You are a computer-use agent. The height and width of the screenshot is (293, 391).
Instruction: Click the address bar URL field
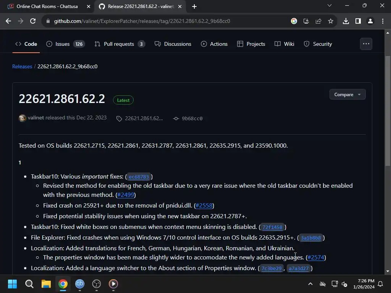point(142,21)
